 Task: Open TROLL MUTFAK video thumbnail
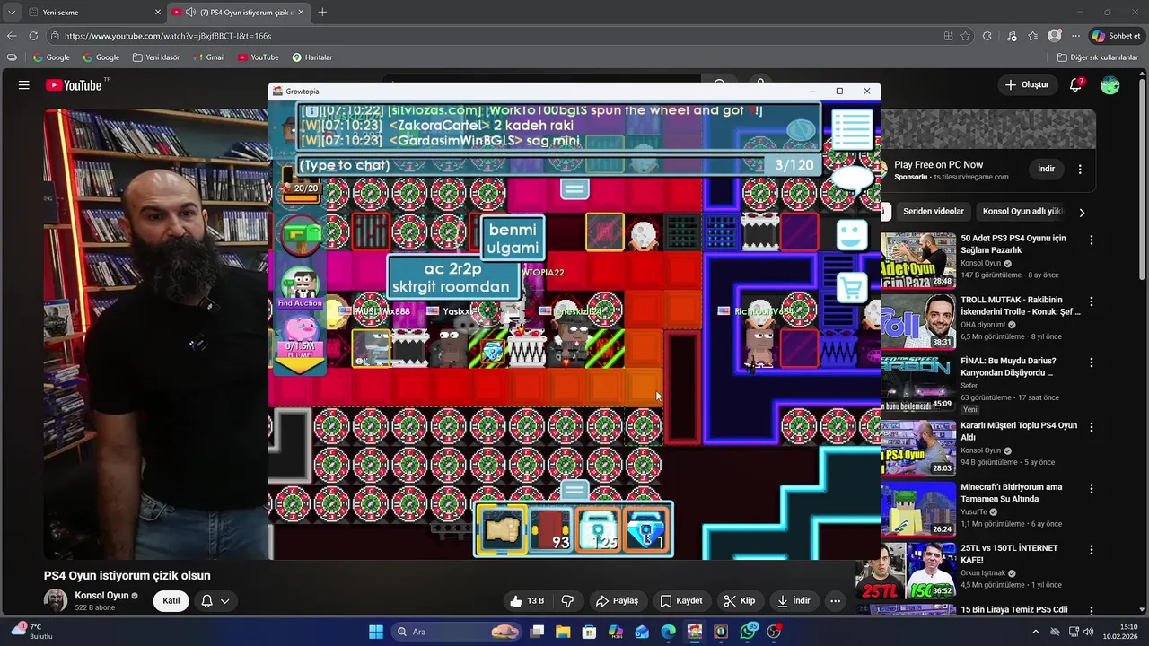tap(918, 321)
